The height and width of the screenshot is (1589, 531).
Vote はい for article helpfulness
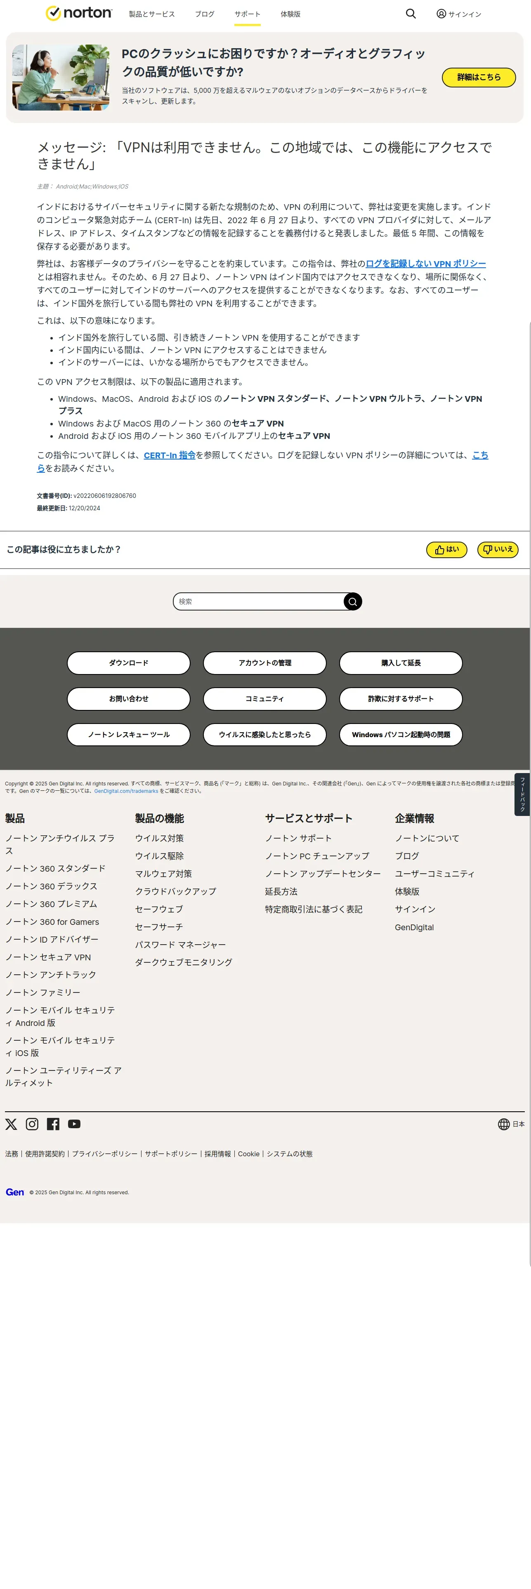coord(446,549)
